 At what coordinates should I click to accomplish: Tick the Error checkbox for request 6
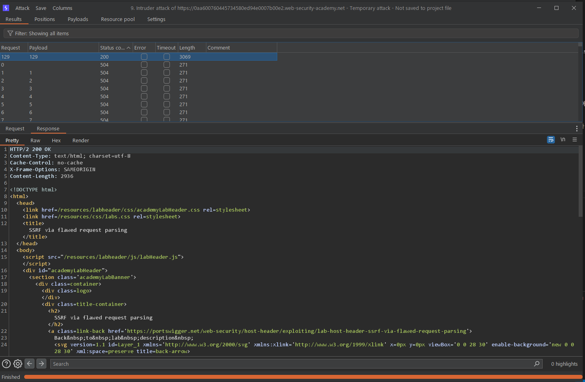(144, 112)
